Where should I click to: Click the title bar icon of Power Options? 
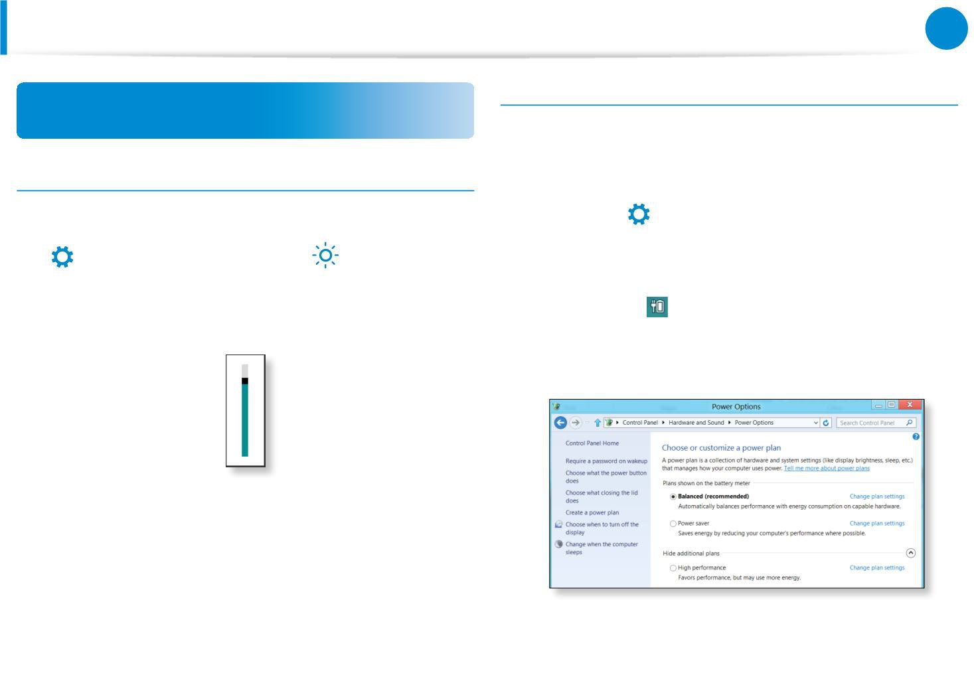pyautogui.click(x=556, y=406)
